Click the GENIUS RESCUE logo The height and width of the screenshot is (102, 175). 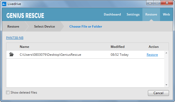click(25, 16)
